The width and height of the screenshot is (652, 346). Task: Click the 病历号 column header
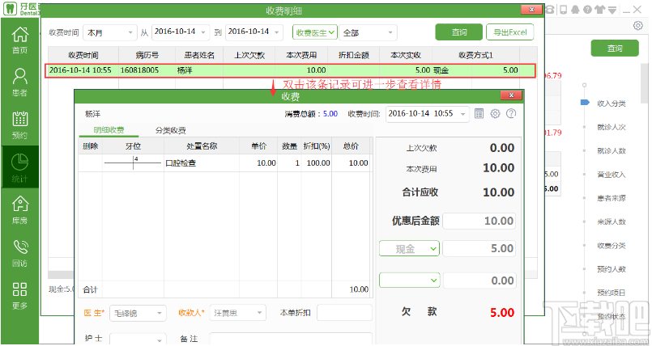(x=147, y=55)
